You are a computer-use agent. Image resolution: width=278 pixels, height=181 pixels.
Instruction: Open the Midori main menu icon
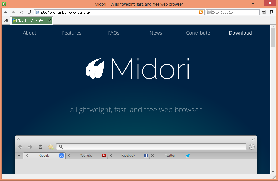272,12
